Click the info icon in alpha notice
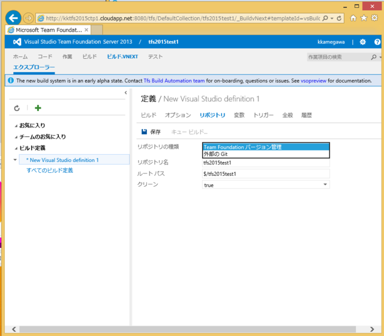The image size is (384, 336). [11, 80]
